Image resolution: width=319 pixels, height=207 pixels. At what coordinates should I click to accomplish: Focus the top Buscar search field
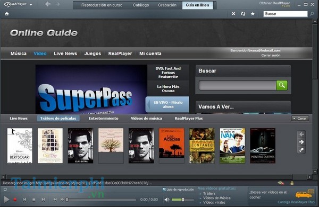[286, 14]
